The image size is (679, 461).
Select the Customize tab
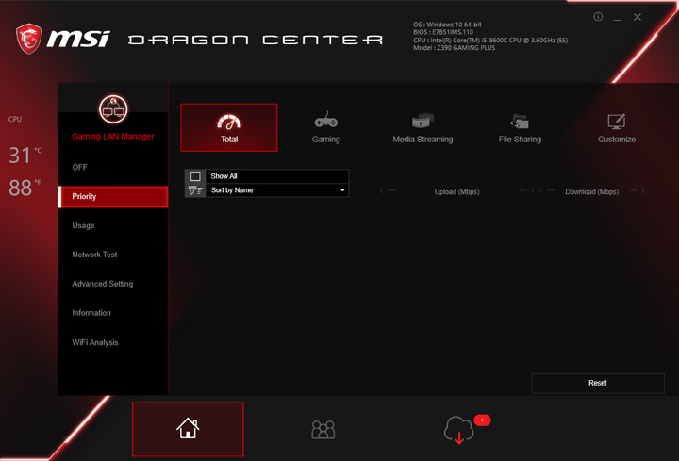click(617, 127)
